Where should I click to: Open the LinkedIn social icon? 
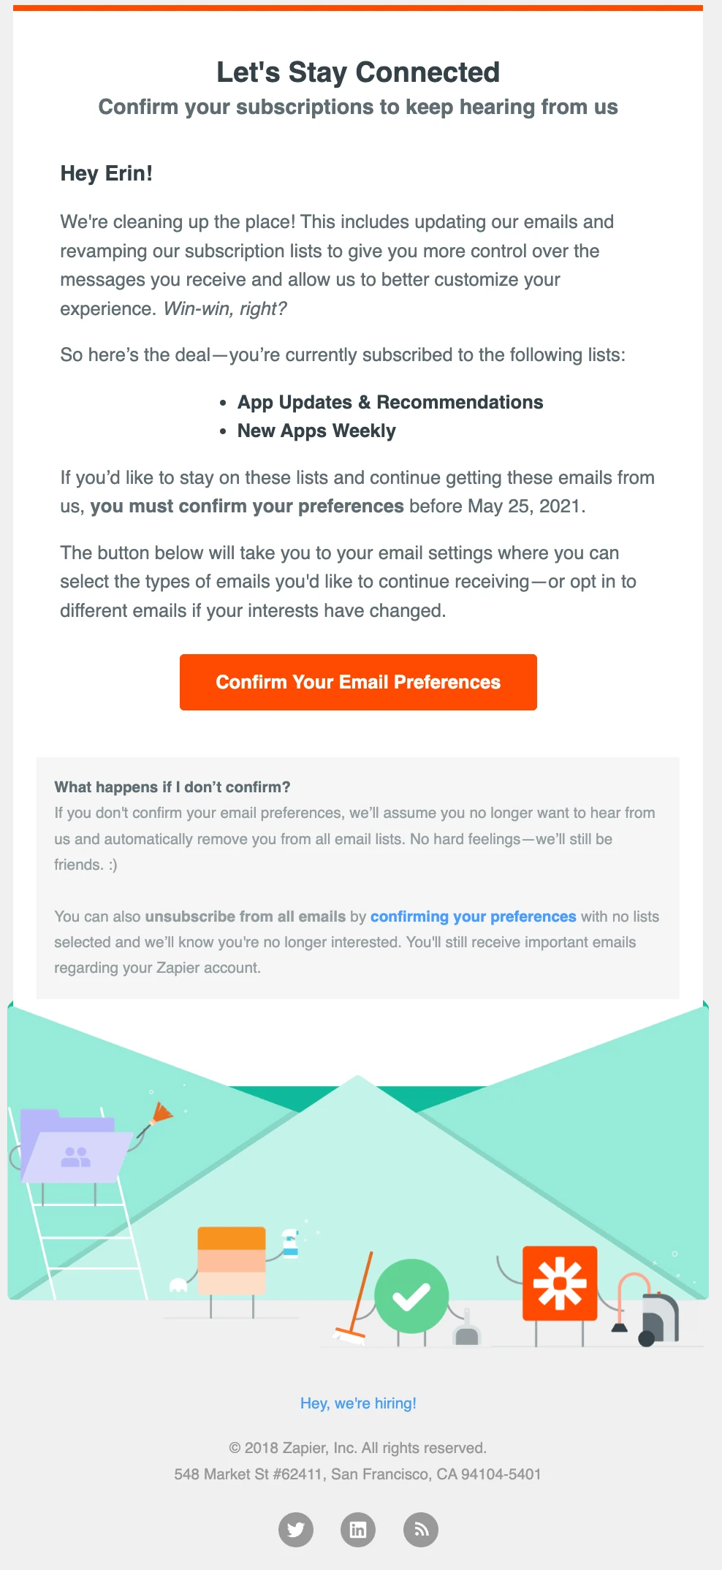tap(358, 1529)
